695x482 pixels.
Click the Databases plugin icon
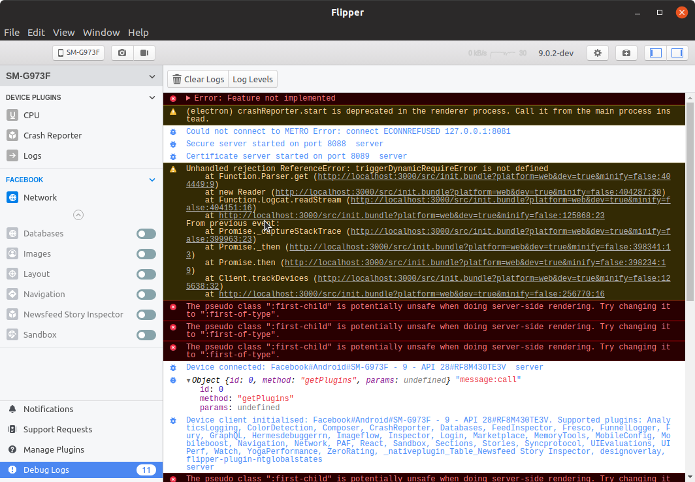[12, 233]
